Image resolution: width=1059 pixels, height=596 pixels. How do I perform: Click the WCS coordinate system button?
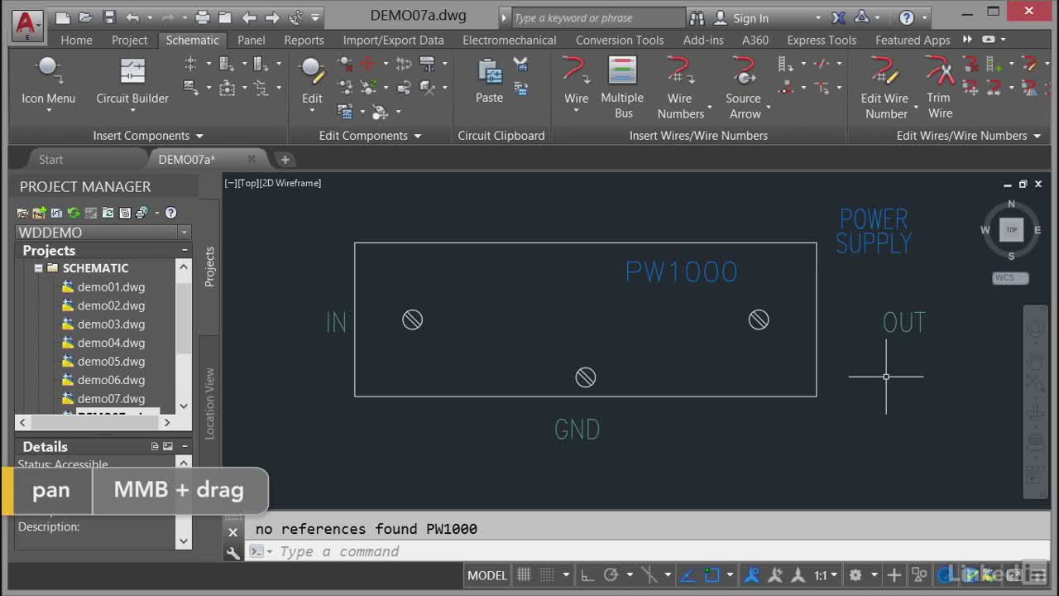click(x=1010, y=278)
